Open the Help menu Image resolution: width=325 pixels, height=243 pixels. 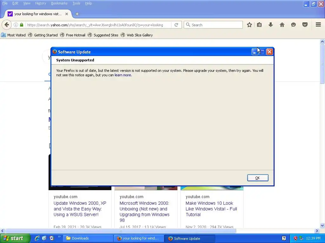coord(88,3)
